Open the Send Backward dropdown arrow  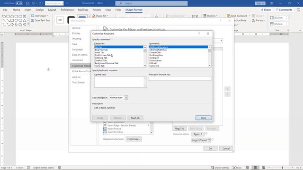click(250, 16)
